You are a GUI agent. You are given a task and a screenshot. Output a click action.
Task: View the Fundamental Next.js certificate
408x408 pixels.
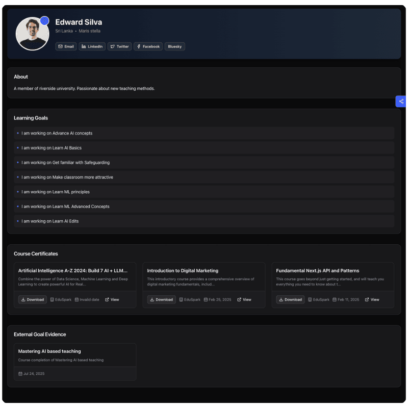[x=372, y=299]
